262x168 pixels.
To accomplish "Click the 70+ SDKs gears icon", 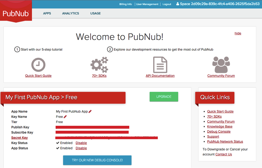I will pyautogui.click(x=99, y=65).
